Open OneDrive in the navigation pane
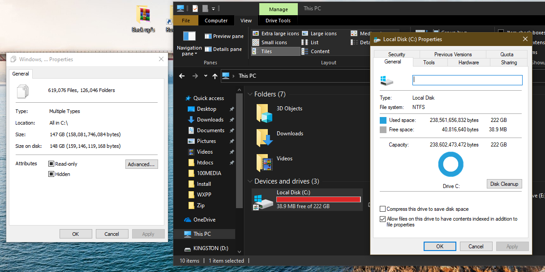 pyautogui.click(x=201, y=220)
